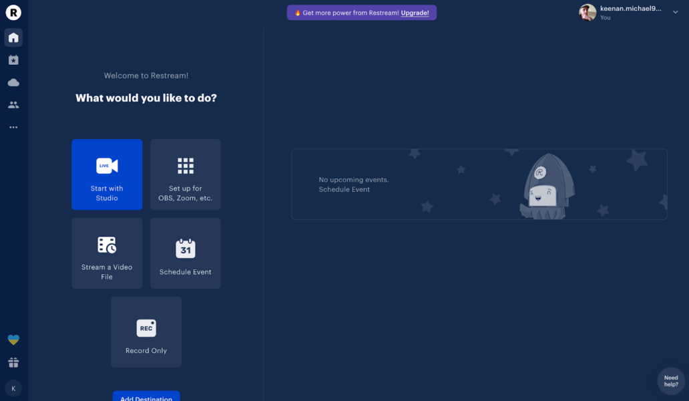This screenshot has width=689, height=401.
Task: Open the Need help? chat bubble
Action: 671,381
